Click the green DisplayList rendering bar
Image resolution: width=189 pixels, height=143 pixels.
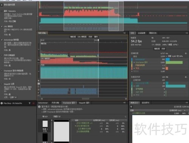point(174,62)
